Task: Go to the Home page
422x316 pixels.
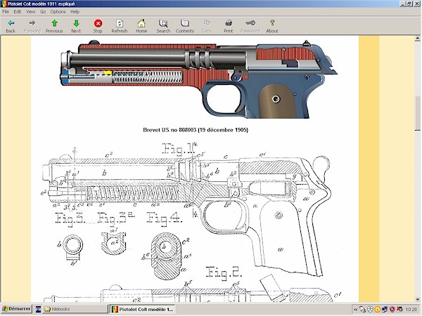Action: [x=141, y=26]
